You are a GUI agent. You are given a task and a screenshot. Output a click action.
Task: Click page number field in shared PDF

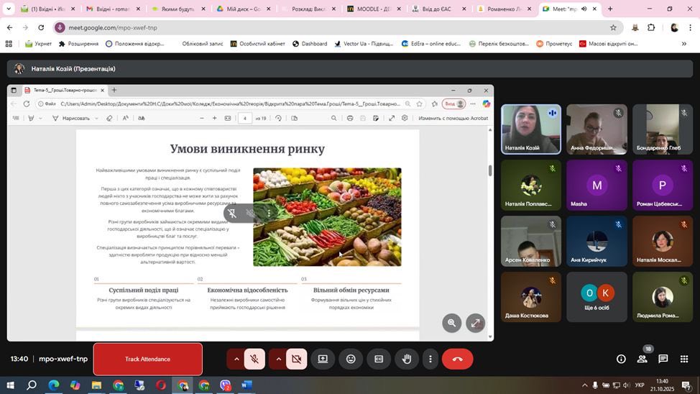point(244,119)
